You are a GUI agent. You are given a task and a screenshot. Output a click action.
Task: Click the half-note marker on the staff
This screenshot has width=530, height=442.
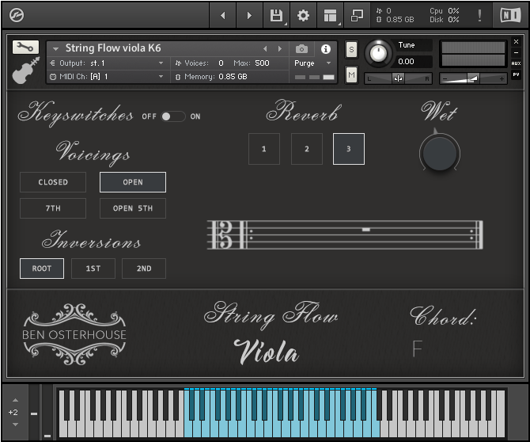point(365,230)
